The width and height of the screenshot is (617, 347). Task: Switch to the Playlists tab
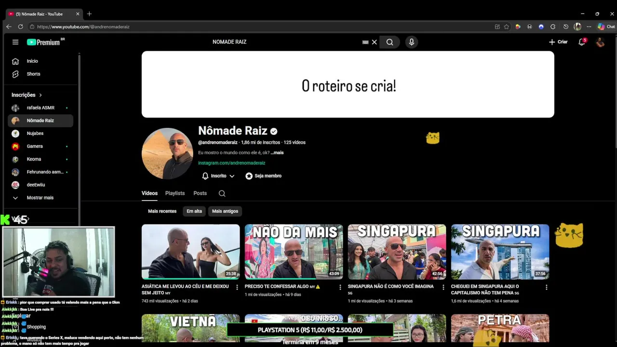coord(175,193)
